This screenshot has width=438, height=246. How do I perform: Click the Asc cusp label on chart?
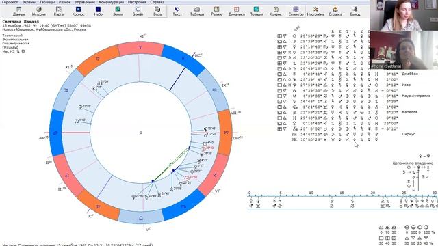(44, 138)
